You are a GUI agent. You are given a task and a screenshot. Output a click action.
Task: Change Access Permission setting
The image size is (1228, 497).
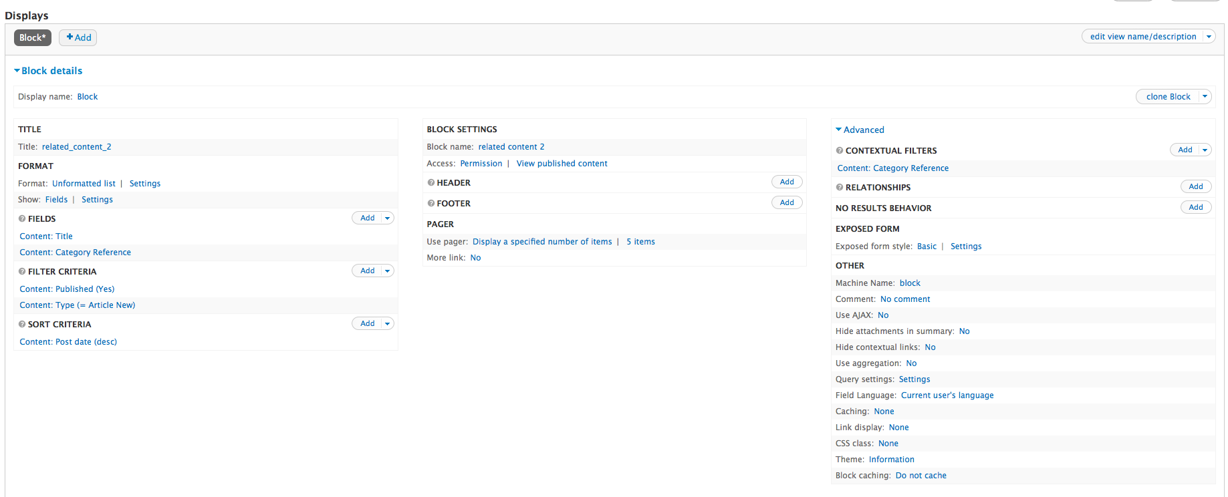481,164
